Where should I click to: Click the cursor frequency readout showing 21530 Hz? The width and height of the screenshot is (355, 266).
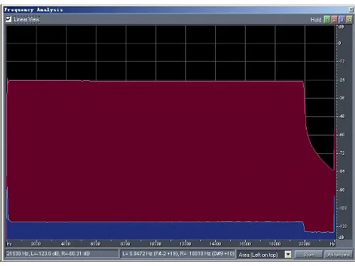point(62,254)
